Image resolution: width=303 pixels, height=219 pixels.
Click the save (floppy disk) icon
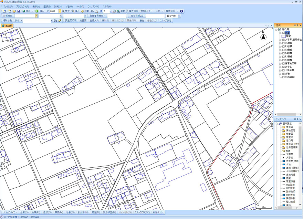tap(19, 11)
